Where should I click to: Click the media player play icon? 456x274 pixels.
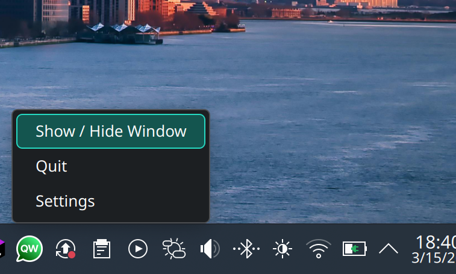pyautogui.click(x=138, y=249)
